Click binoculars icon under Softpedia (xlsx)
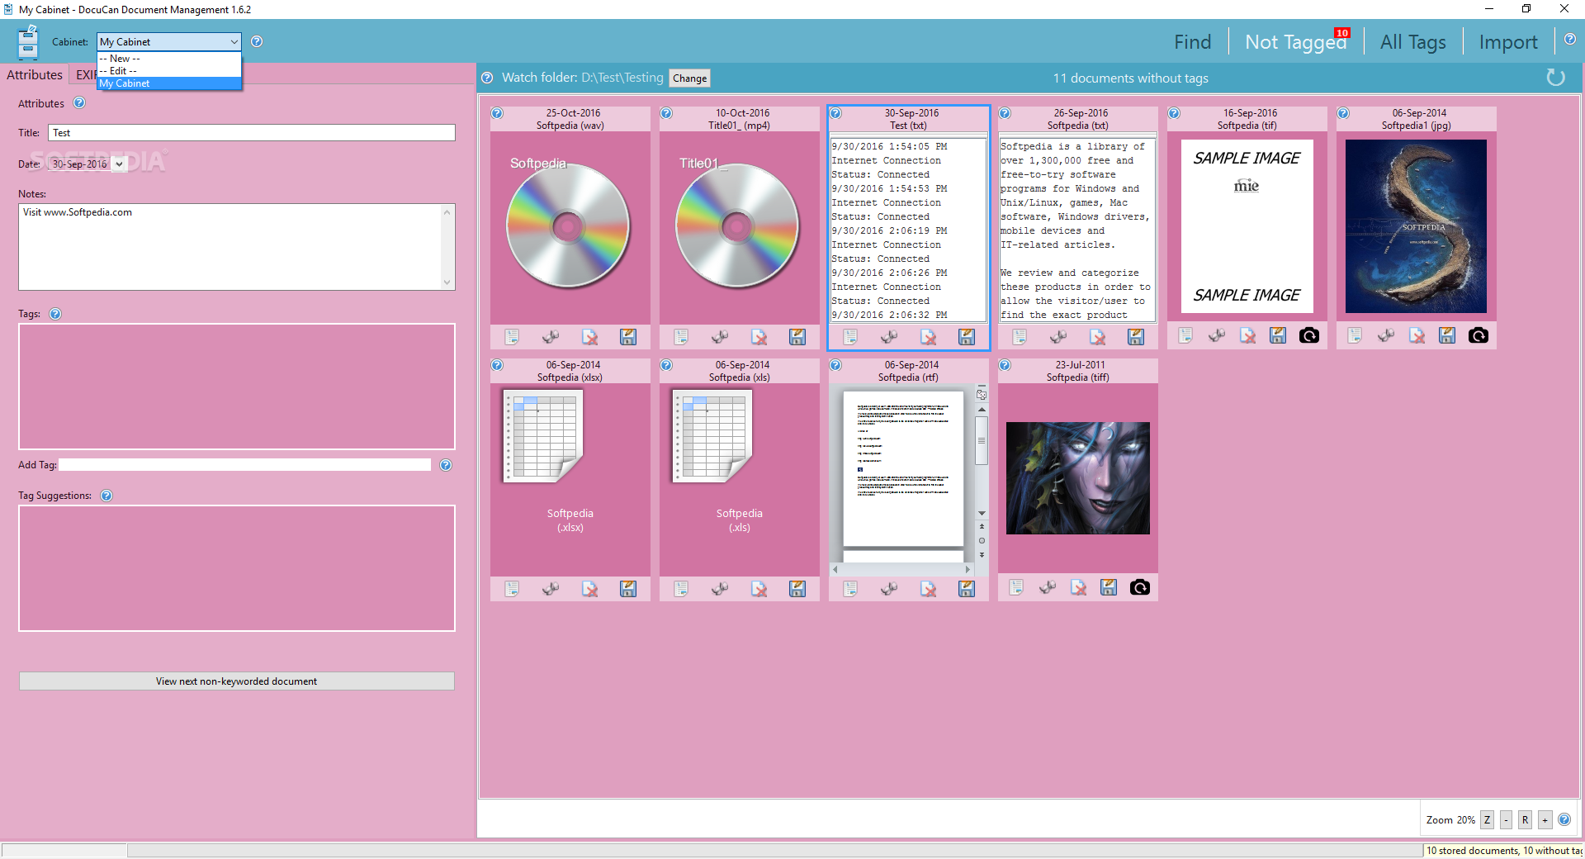This screenshot has width=1585, height=859. pyautogui.click(x=551, y=588)
